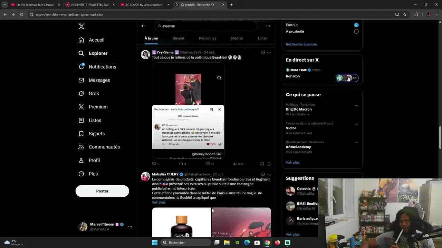This screenshot has height=248, width=442.
Task: Open the Plus menu in sidebar
Action: pos(88,174)
